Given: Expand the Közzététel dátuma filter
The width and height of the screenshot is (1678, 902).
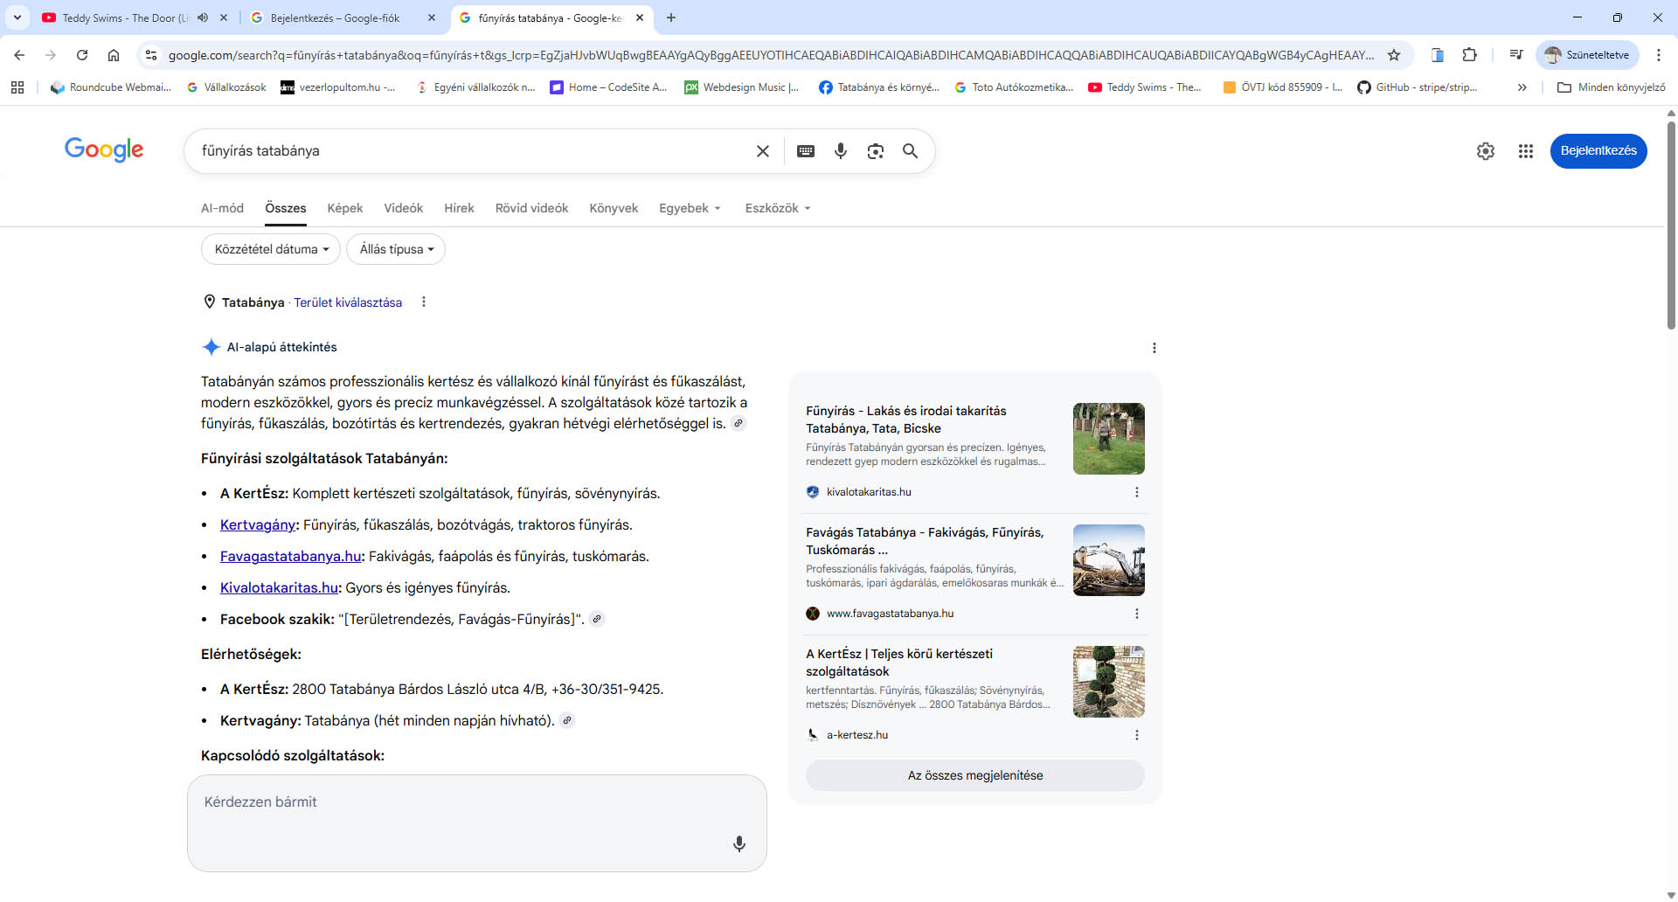Looking at the screenshot, I should click(271, 249).
